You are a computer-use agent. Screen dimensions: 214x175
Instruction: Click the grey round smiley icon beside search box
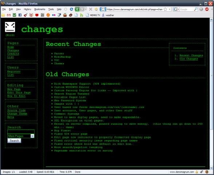tap(201, 9)
